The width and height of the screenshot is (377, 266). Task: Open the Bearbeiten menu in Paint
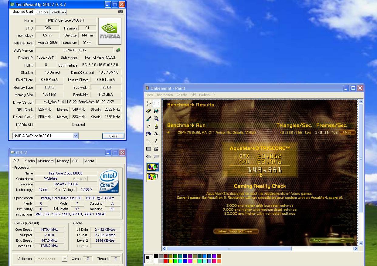165,95
